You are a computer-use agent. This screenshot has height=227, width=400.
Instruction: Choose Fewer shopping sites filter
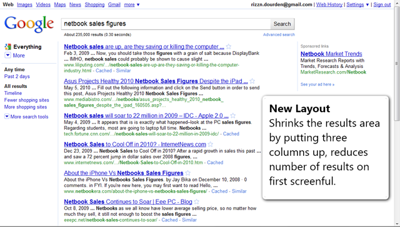[x=26, y=100]
